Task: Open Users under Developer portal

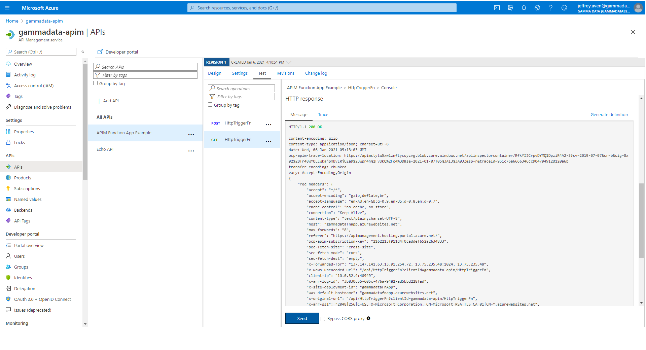Action: pos(20,256)
